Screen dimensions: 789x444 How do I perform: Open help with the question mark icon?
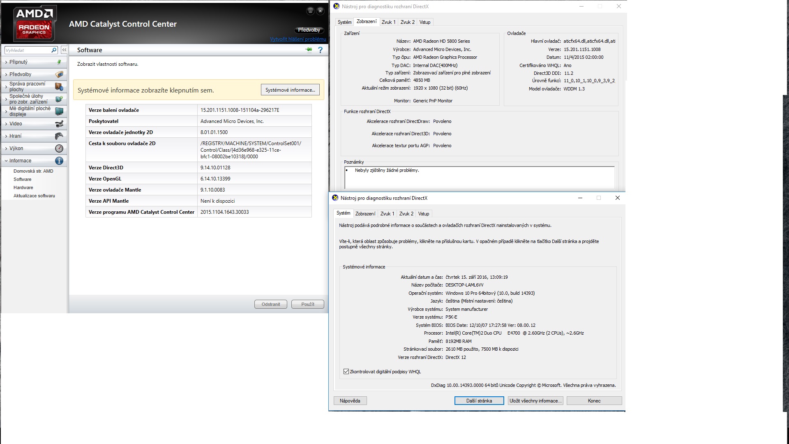(x=320, y=50)
